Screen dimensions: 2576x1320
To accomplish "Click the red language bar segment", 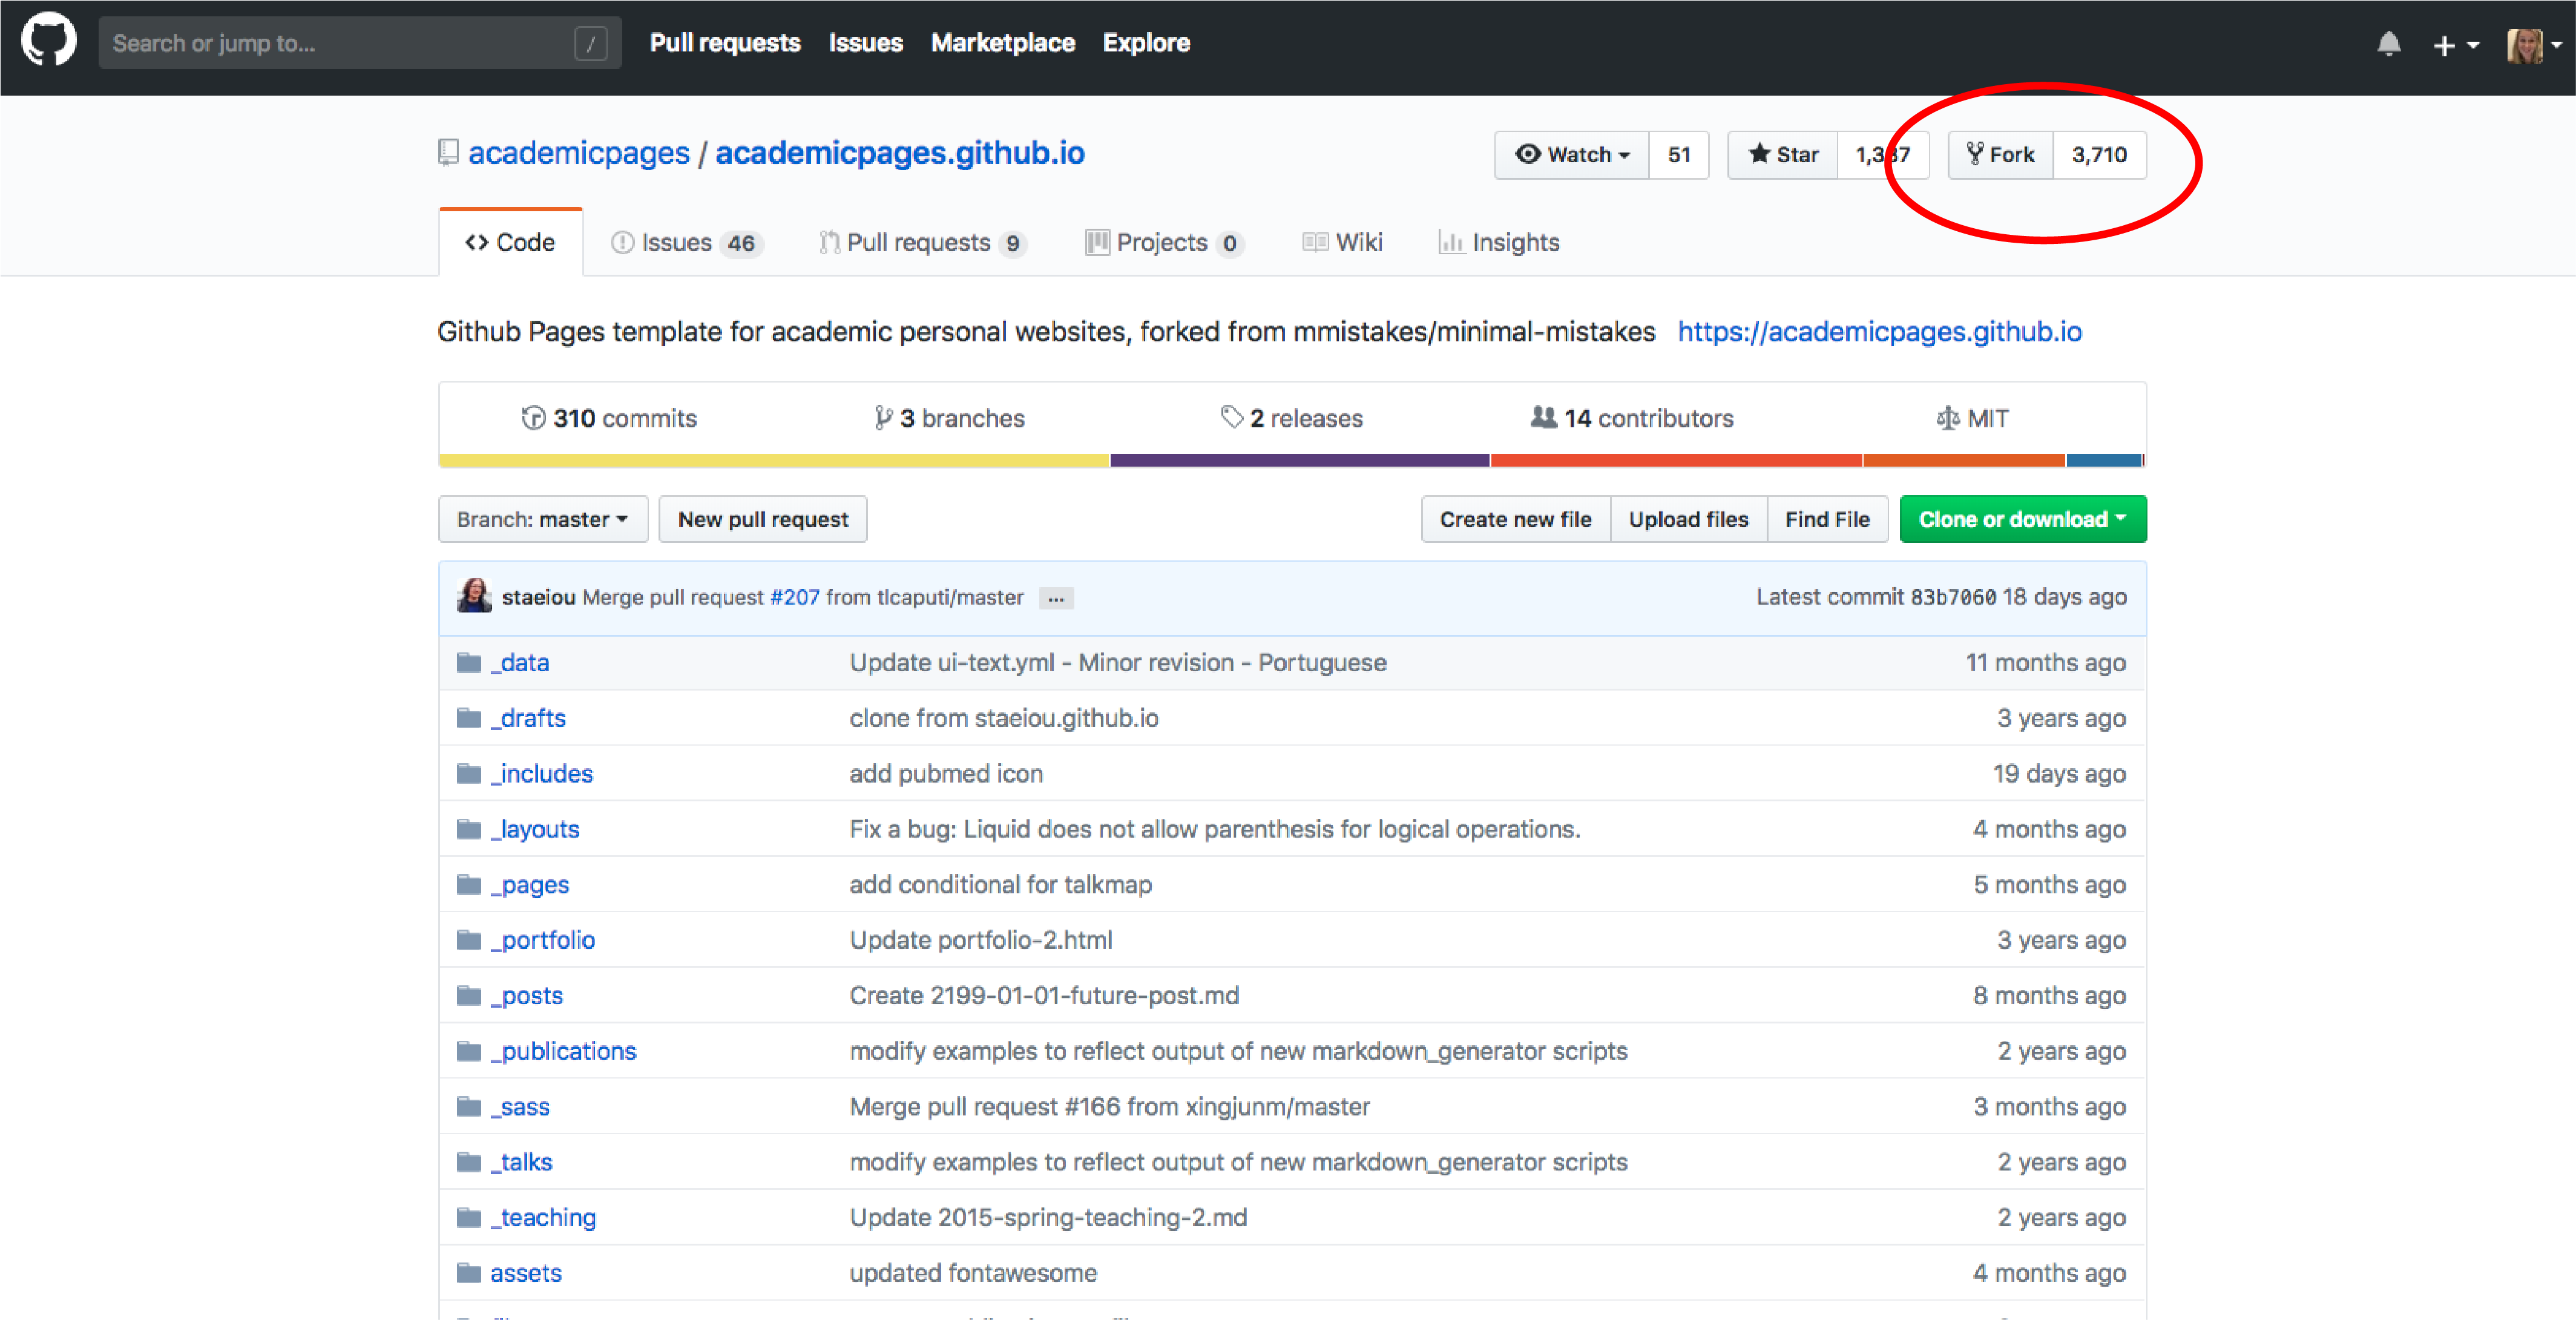I will tap(1676, 460).
